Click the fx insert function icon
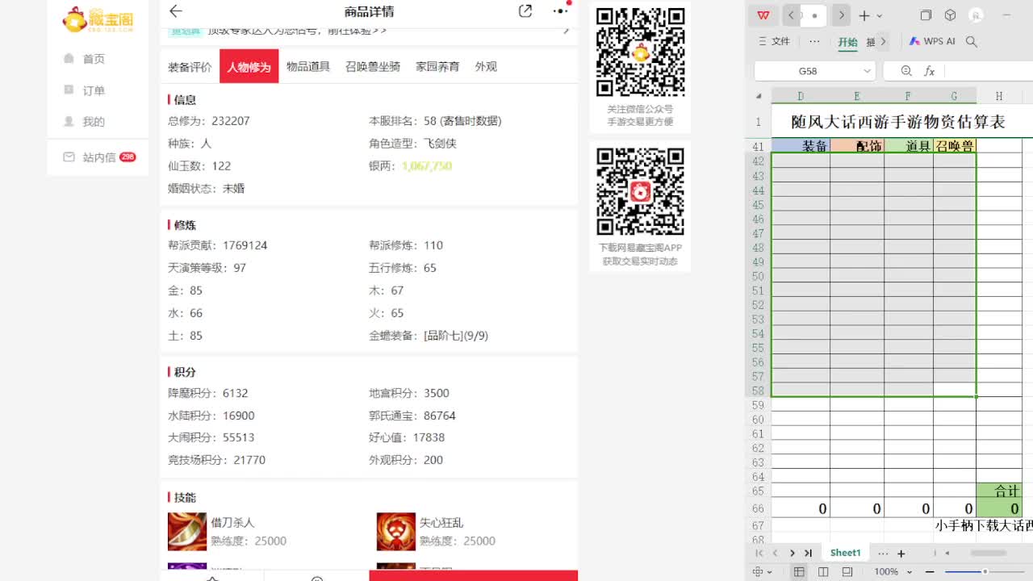This screenshot has width=1033, height=581. click(928, 71)
